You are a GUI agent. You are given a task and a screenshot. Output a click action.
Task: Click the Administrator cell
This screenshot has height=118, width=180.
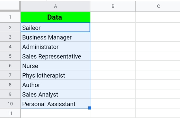coord(55,46)
